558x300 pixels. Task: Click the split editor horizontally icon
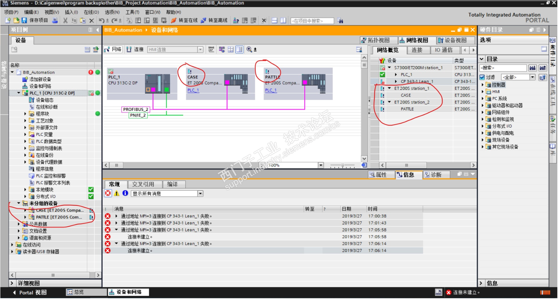point(274,21)
